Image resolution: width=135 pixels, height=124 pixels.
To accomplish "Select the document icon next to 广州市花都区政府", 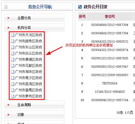I will coord(13,66).
